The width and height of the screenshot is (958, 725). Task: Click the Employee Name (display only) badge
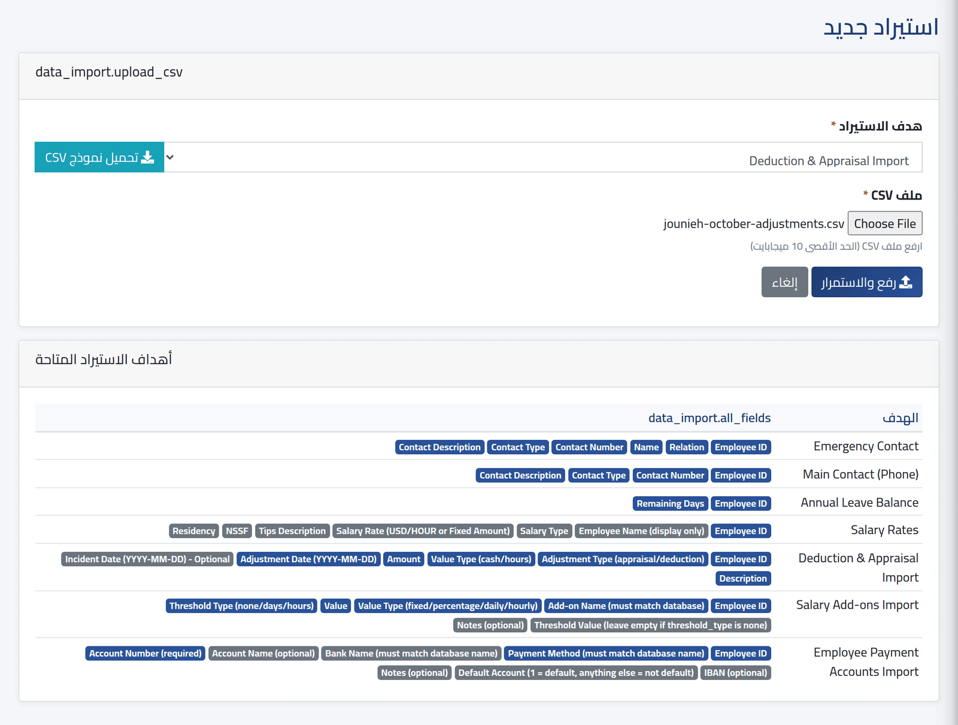(x=642, y=531)
